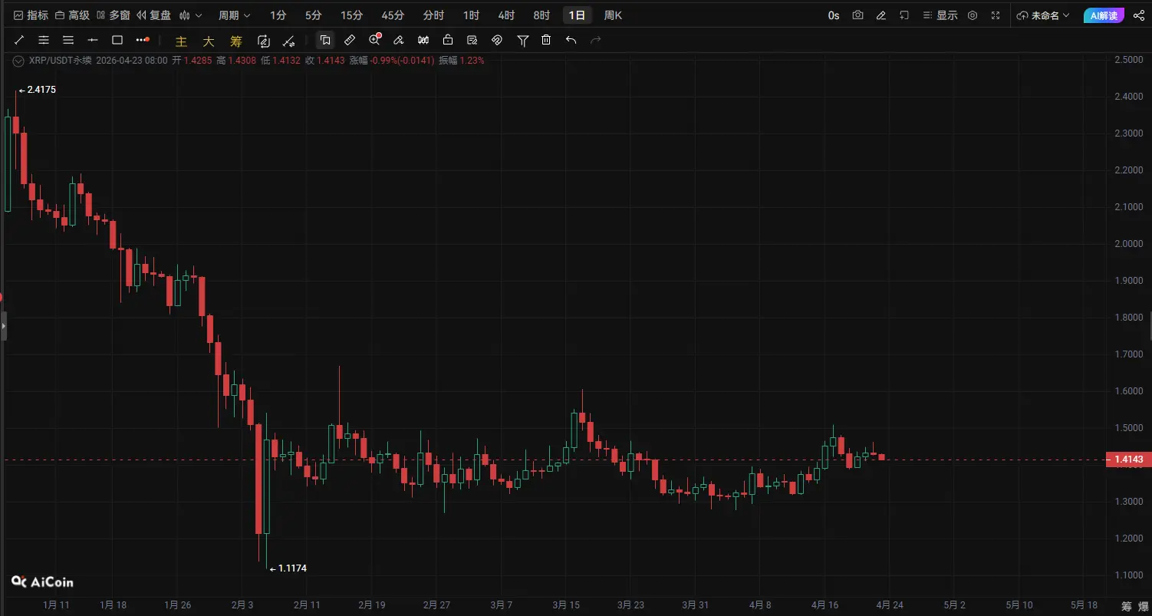The image size is (1152, 616).
Task: Select the parallel channel drawing tool
Action: (44, 40)
